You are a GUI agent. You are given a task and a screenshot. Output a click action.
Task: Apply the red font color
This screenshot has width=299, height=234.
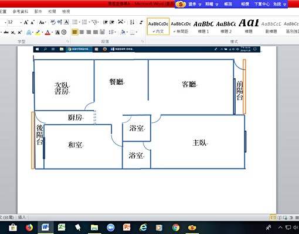47,32
